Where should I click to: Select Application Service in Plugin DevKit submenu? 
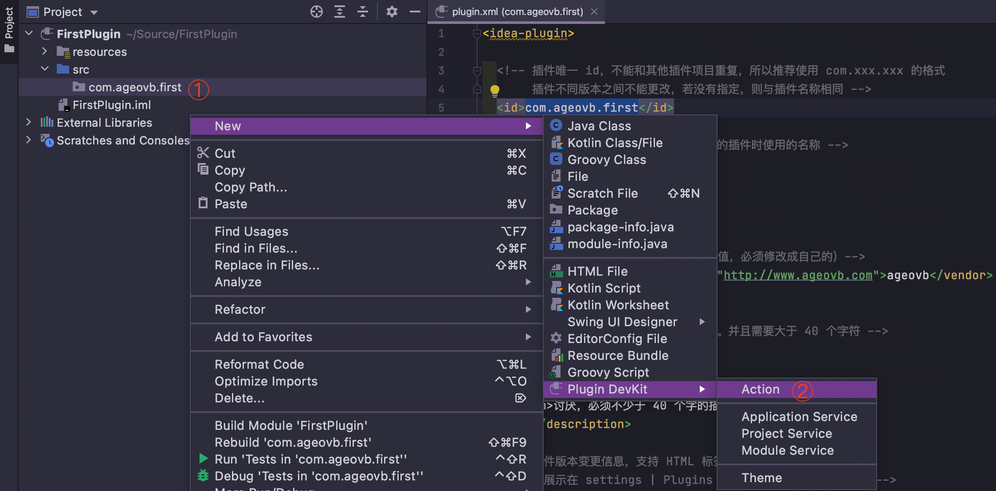(797, 417)
